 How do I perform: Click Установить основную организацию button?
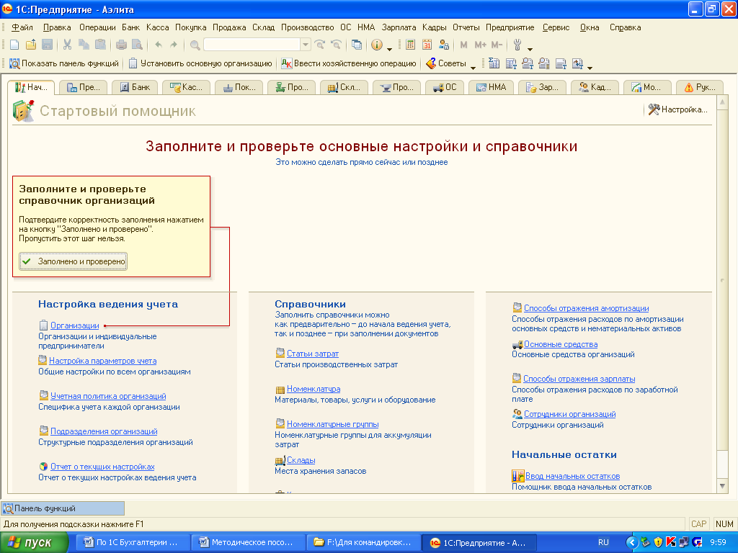pyautogui.click(x=200, y=63)
